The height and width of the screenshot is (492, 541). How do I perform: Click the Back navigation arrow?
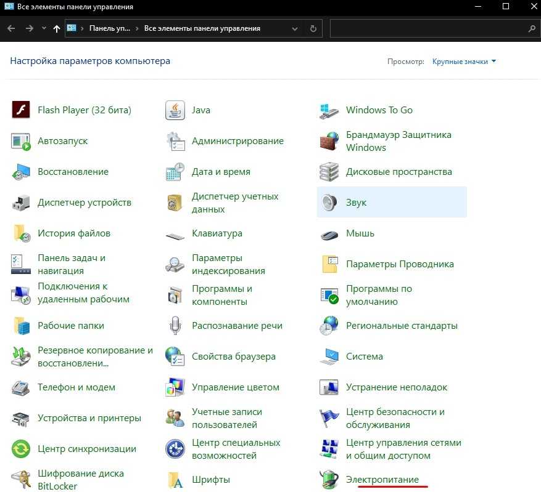click(11, 28)
